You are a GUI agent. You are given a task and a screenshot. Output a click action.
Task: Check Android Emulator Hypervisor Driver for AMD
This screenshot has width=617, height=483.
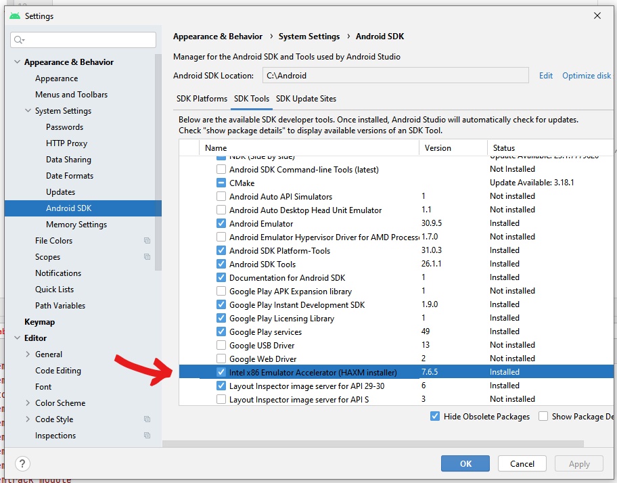pos(221,237)
